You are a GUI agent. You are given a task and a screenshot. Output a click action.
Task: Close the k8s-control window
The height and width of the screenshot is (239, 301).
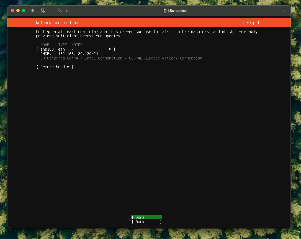12,11
